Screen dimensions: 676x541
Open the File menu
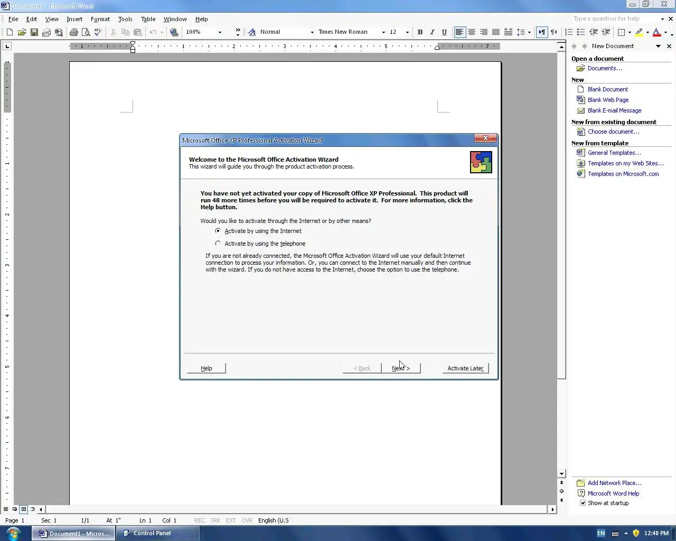pos(13,19)
